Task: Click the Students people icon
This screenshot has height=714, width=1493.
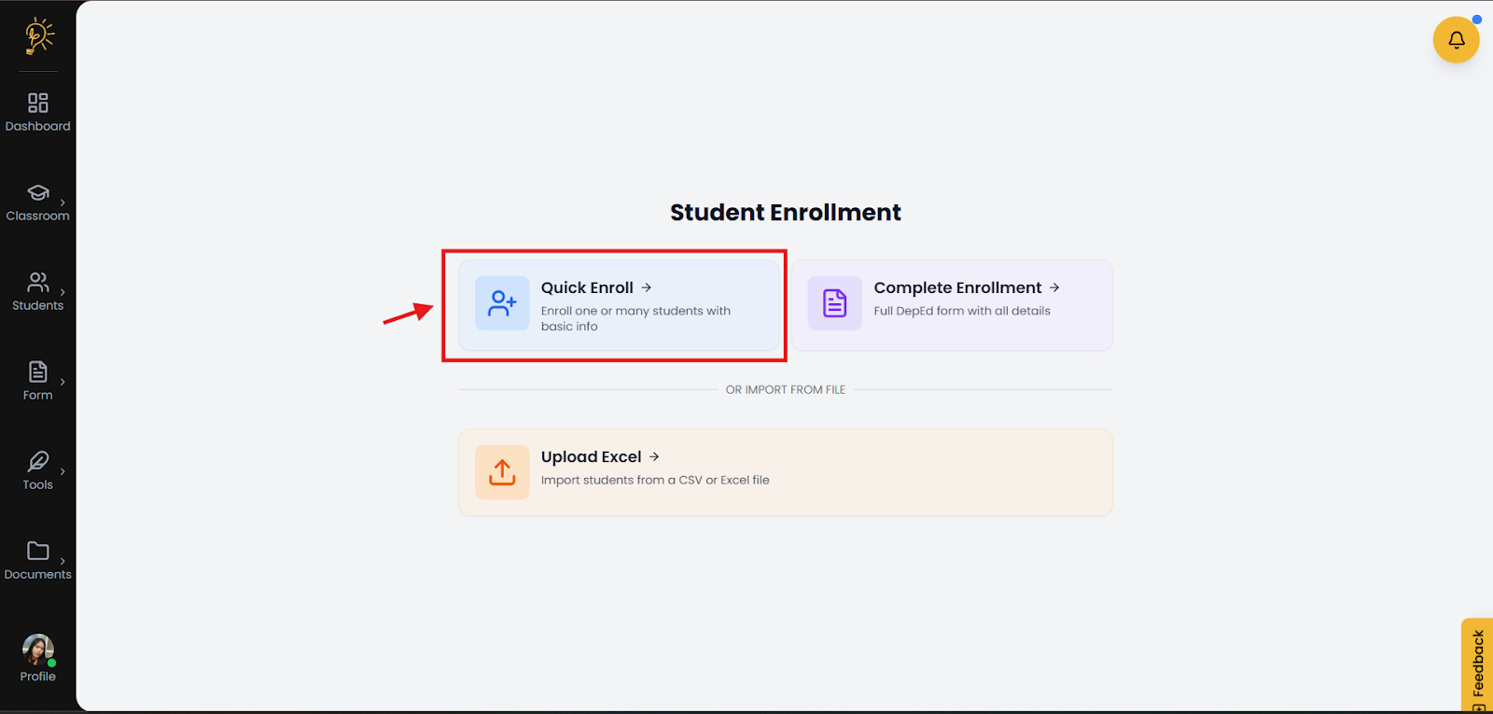Action: (38, 282)
